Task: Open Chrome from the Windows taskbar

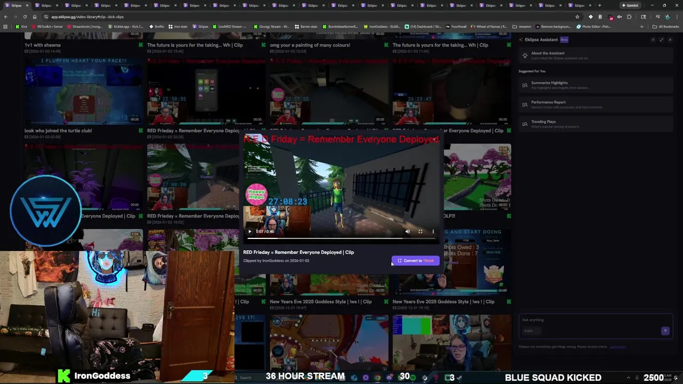Action: coord(377,378)
